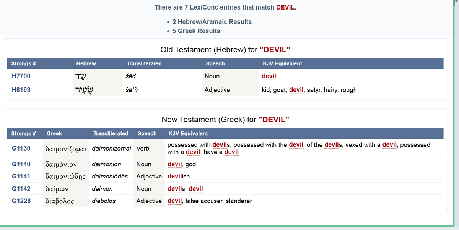Click the Greek word διάβολος
Viewport: 459px width, 230px height.
(x=60, y=201)
